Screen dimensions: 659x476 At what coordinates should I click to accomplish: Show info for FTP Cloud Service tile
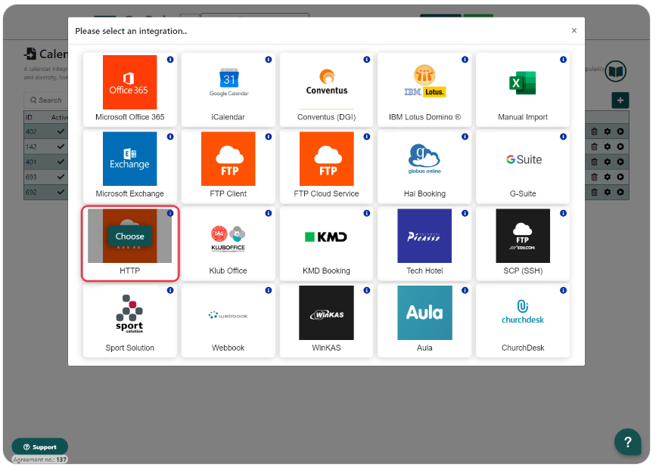coord(367,137)
